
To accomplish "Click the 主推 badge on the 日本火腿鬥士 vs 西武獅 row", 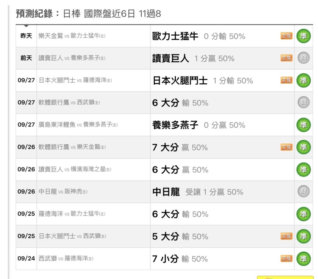I will click(x=286, y=237).
